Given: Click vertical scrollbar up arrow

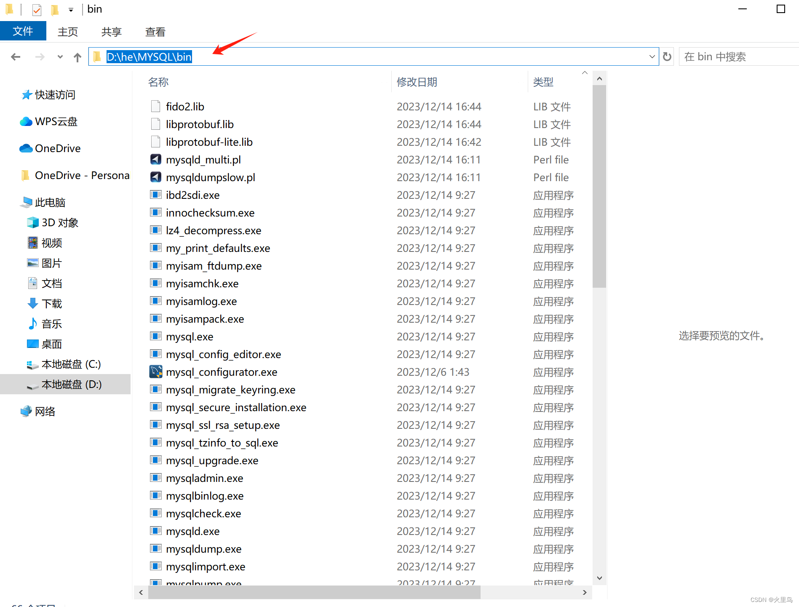Looking at the screenshot, I should point(599,79).
